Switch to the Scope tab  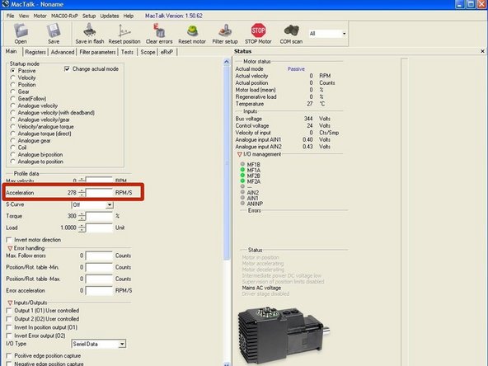coord(148,52)
